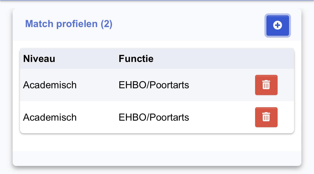Delete the second Academisch match profile
314x174 pixels.
coord(266,117)
